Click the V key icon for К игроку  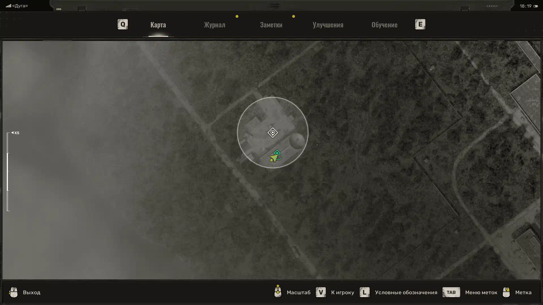point(321,292)
